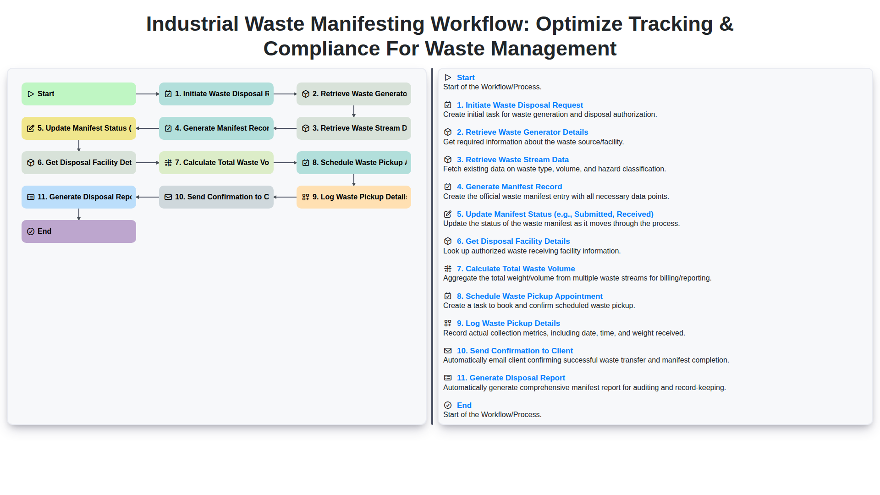Image resolution: width=880 pixels, height=495 pixels.
Task: Select the Generate Manifest Record flowchart node
Action: [216, 128]
